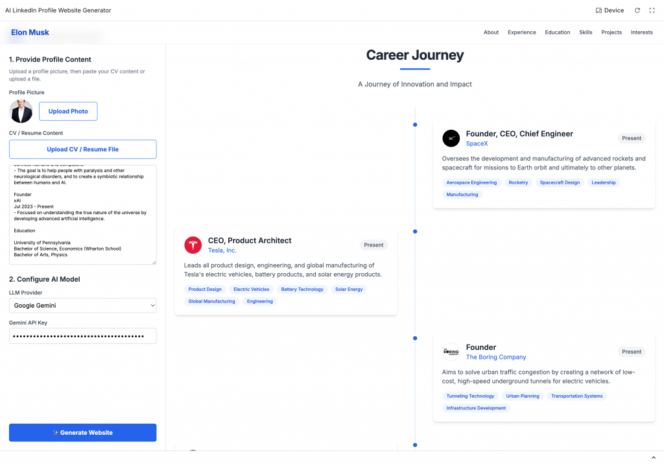Click the Product Design tag

(x=205, y=289)
